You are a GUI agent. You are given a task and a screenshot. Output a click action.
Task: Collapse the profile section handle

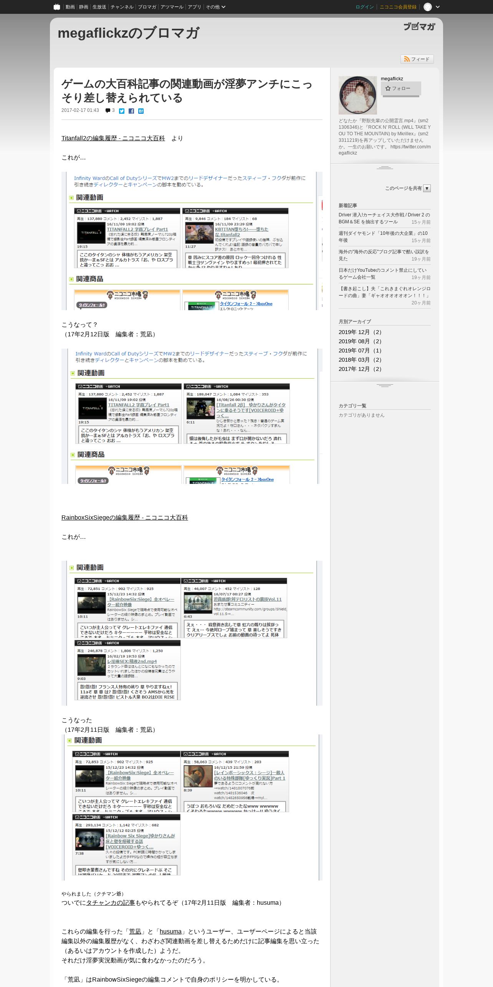tap(385, 168)
